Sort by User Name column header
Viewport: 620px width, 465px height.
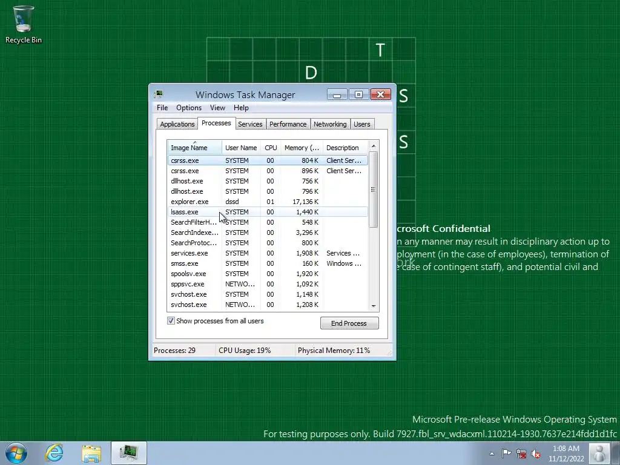[241, 148]
